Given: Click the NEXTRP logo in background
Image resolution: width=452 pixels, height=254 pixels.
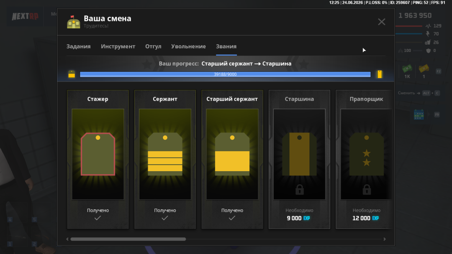Looking at the screenshot, I should pyautogui.click(x=25, y=16).
